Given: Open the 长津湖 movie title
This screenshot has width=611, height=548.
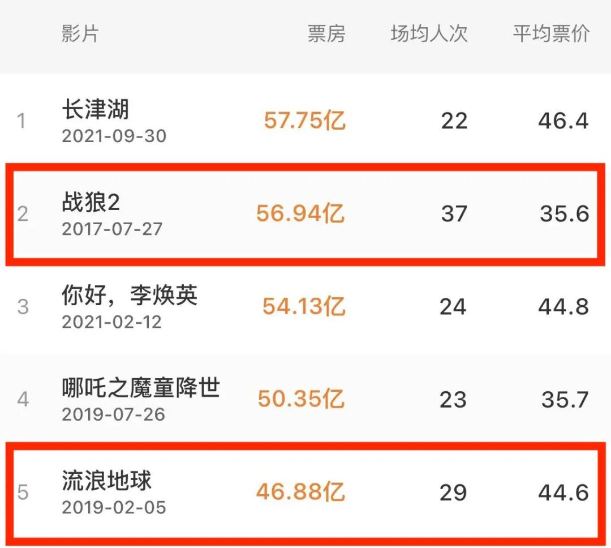Looking at the screenshot, I should pyautogui.click(x=96, y=109).
